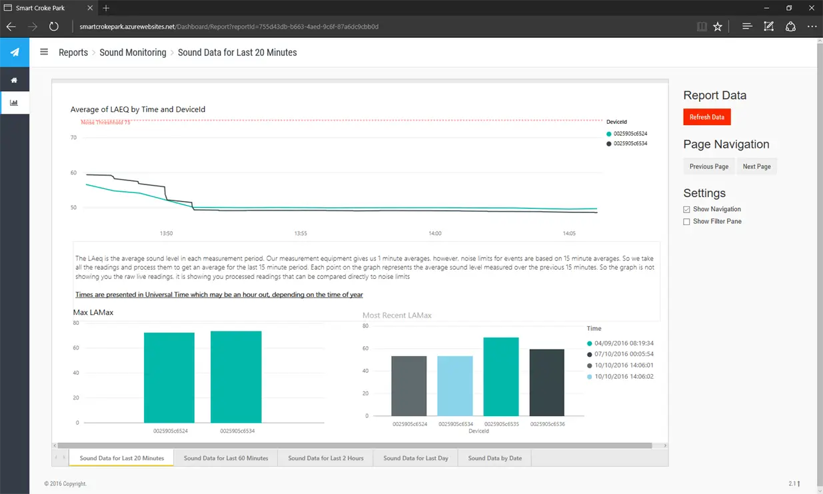
Task: Select the bar chart reports icon in sidebar
Action: click(x=14, y=103)
